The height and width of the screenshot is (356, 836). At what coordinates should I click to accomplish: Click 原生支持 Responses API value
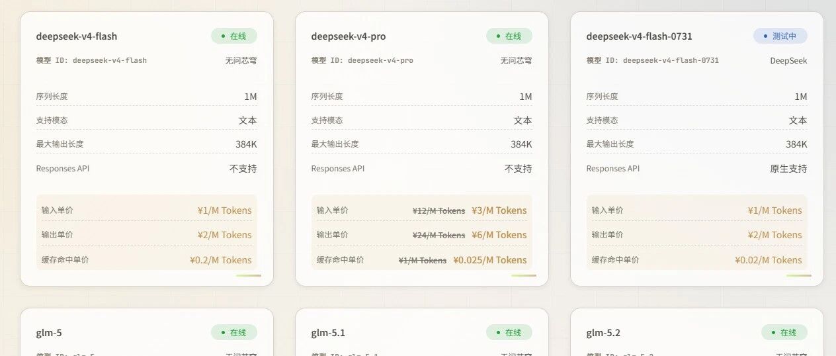click(789, 169)
